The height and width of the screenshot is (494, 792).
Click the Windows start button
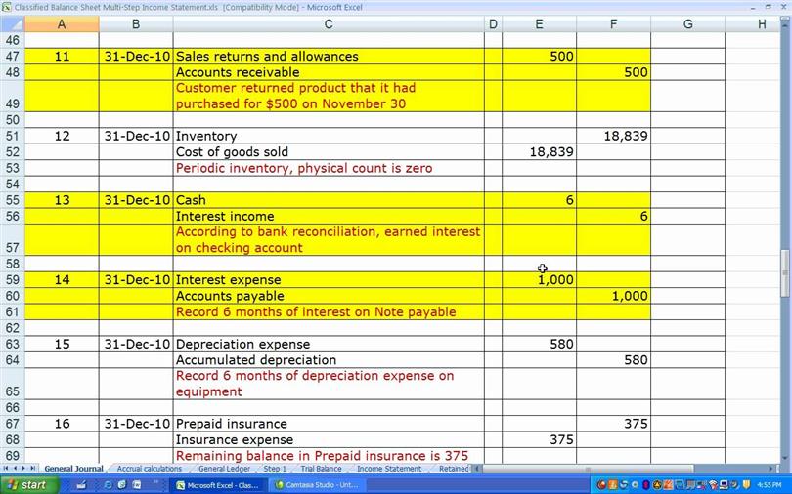coord(29,485)
